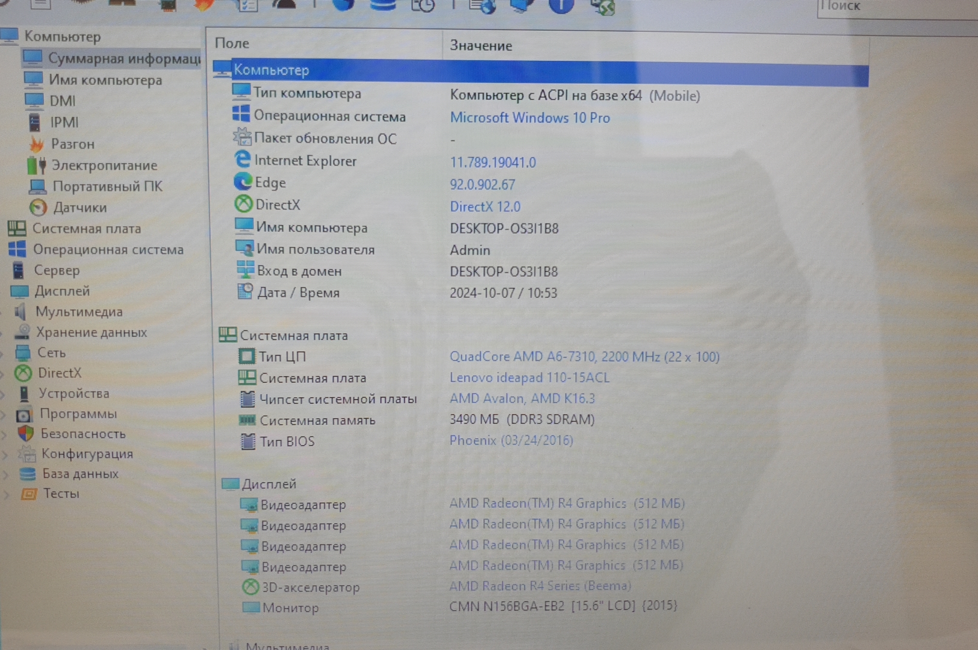Select the Разгон flame icon in sidebar
Screen dimensions: 978x650
point(37,144)
